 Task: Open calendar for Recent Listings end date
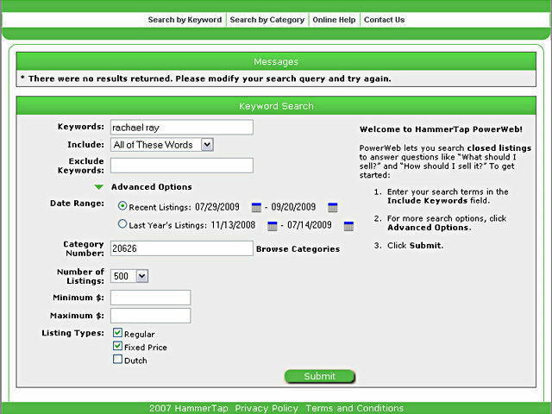[333, 207]
